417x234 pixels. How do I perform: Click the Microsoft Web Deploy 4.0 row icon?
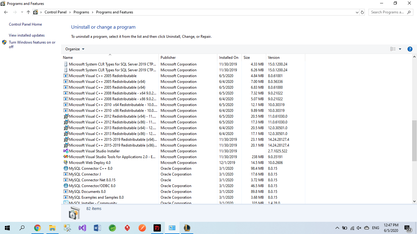[x=66, y=163]
